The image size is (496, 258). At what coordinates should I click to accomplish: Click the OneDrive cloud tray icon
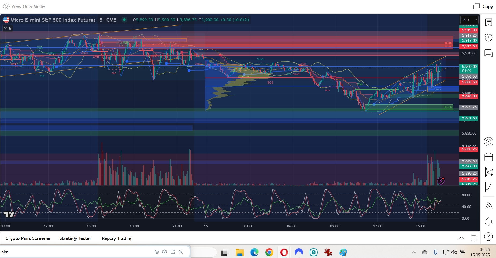[425, 252]
